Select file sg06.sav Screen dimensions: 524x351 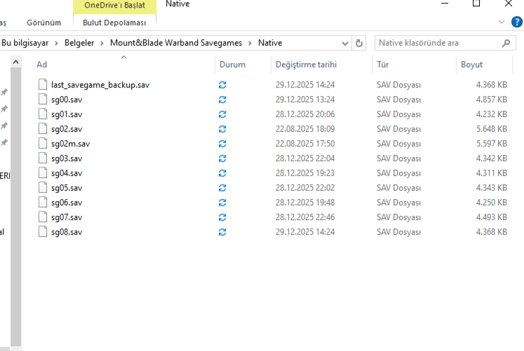pos(67,202)
